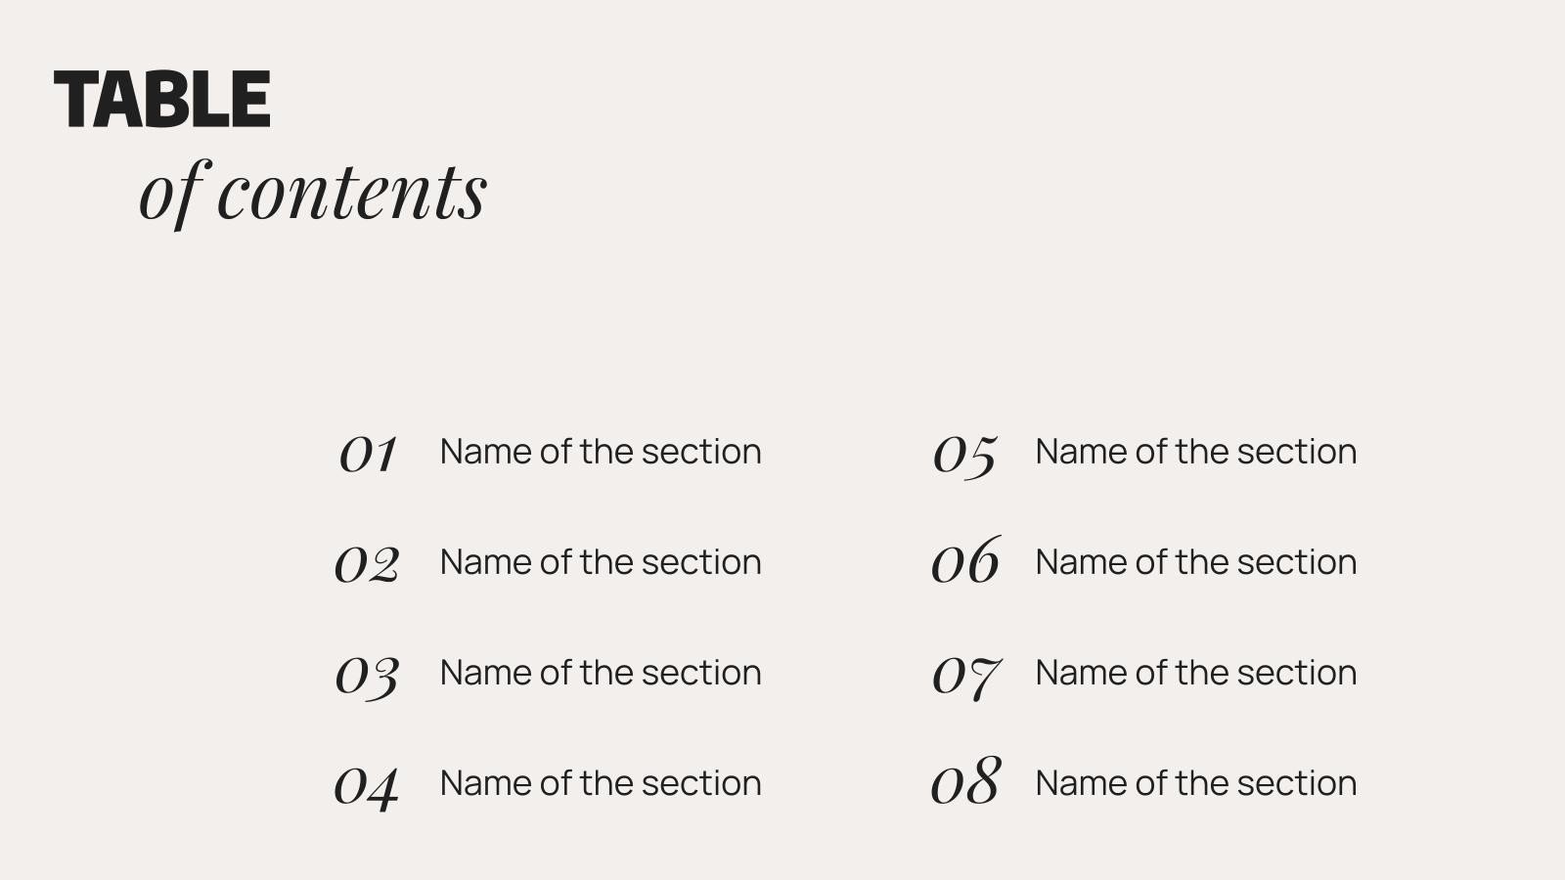This screenshot has width=1565, height=880.
Task: Open 'Name of the section' beside 02
Action: click(x=601, y=562)
